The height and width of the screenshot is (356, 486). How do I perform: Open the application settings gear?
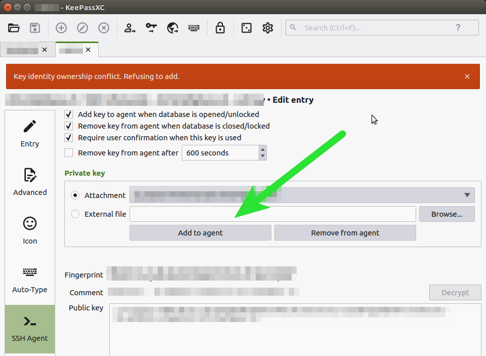point(267,28)
